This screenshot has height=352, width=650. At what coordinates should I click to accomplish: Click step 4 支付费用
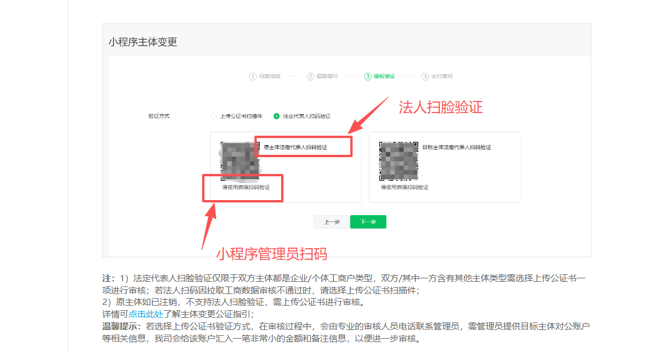(437, 77)
